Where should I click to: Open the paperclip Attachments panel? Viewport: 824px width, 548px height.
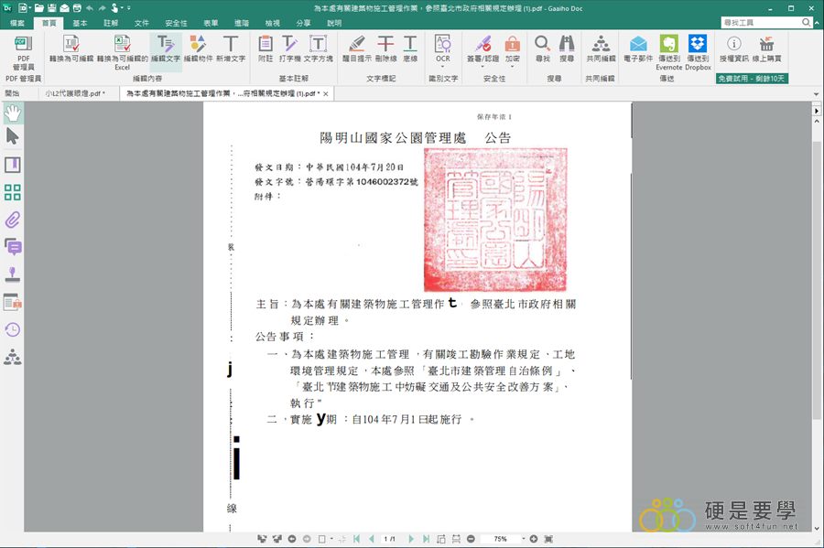coord(13,220)
